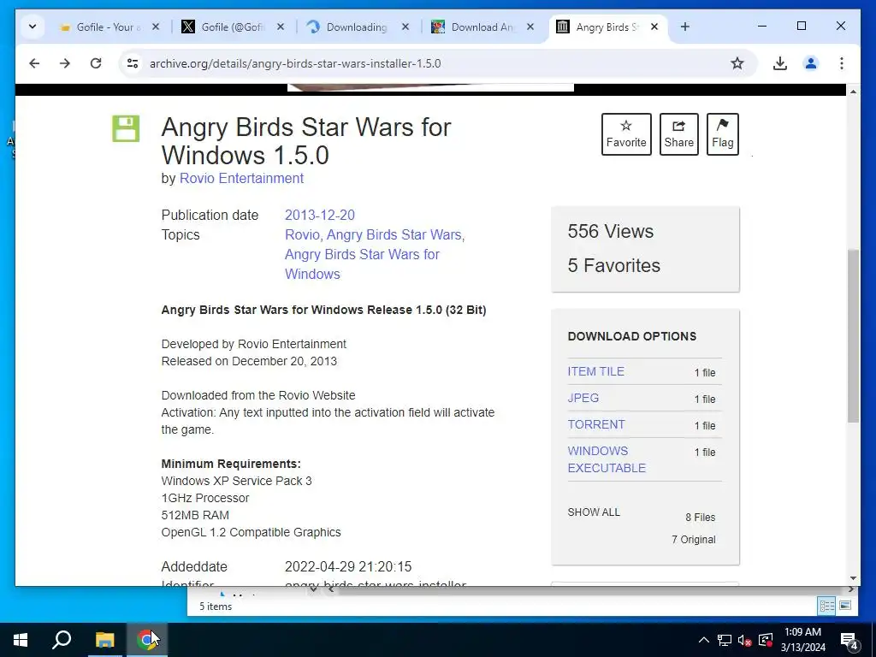Open Angry Birds Star Wars topic link
The width and height of the screenshot is (876, 657).
click(x=394, y=234)
